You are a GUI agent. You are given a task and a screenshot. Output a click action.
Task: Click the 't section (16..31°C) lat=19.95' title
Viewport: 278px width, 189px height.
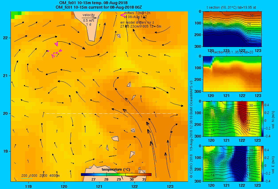(x=231, y=8)
